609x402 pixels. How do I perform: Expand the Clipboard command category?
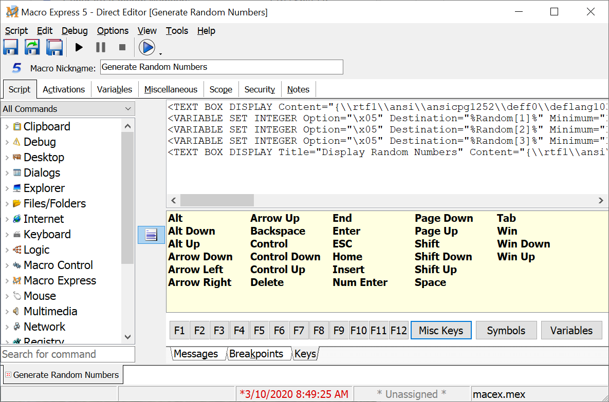point(7,127)
